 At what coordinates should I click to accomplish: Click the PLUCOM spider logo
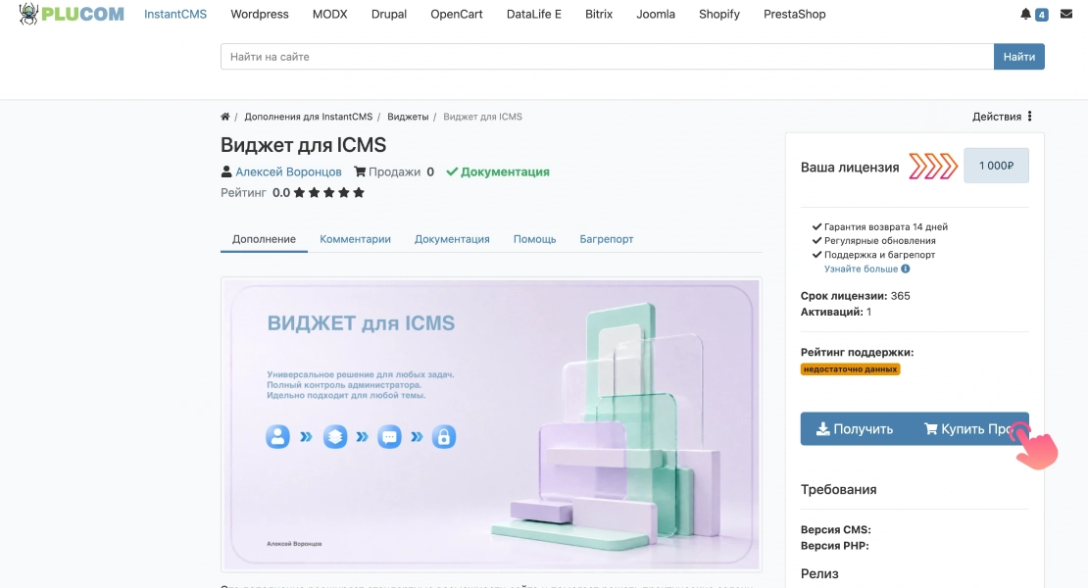28,14
